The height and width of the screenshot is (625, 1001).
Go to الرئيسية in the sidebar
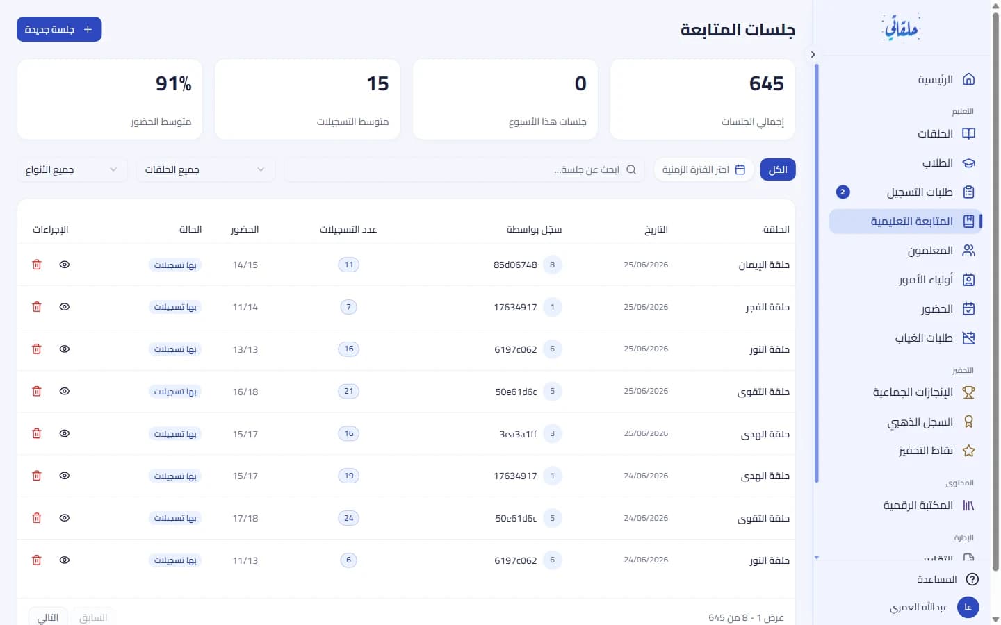point(905,80)
